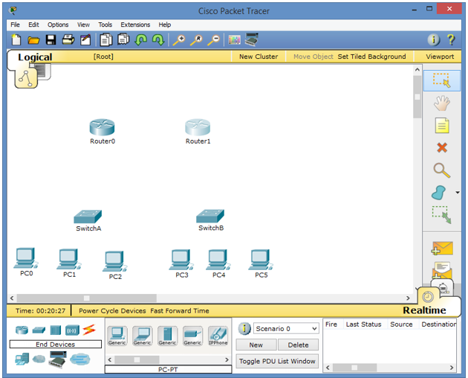
Task: Click the Zoom Out magnifier
Action: click(x=214, y=39)
